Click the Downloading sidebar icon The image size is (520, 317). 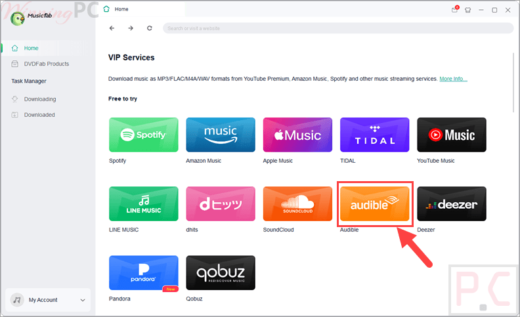pyautogui.click(x=14, y=99)
